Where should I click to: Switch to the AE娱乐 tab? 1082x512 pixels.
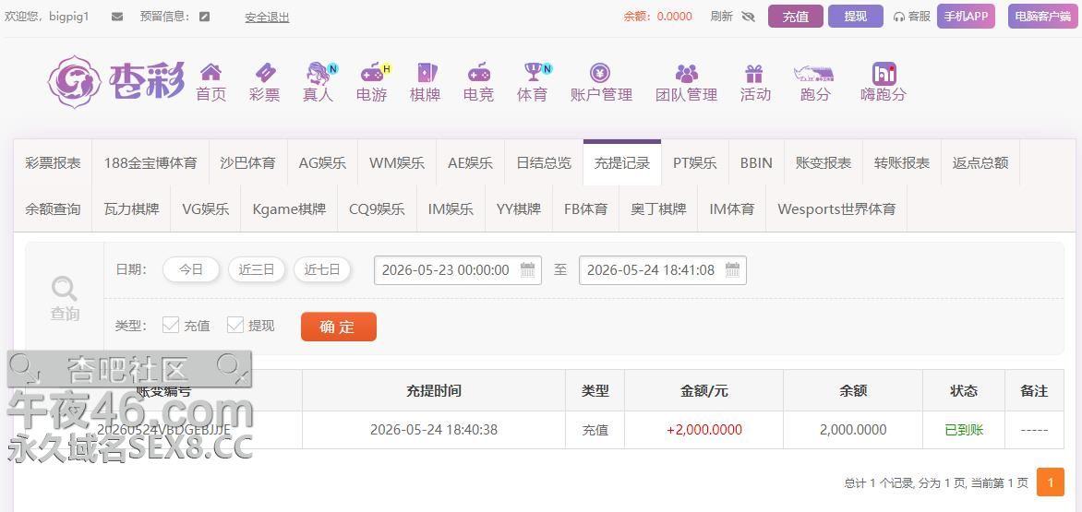coord(470,163)
